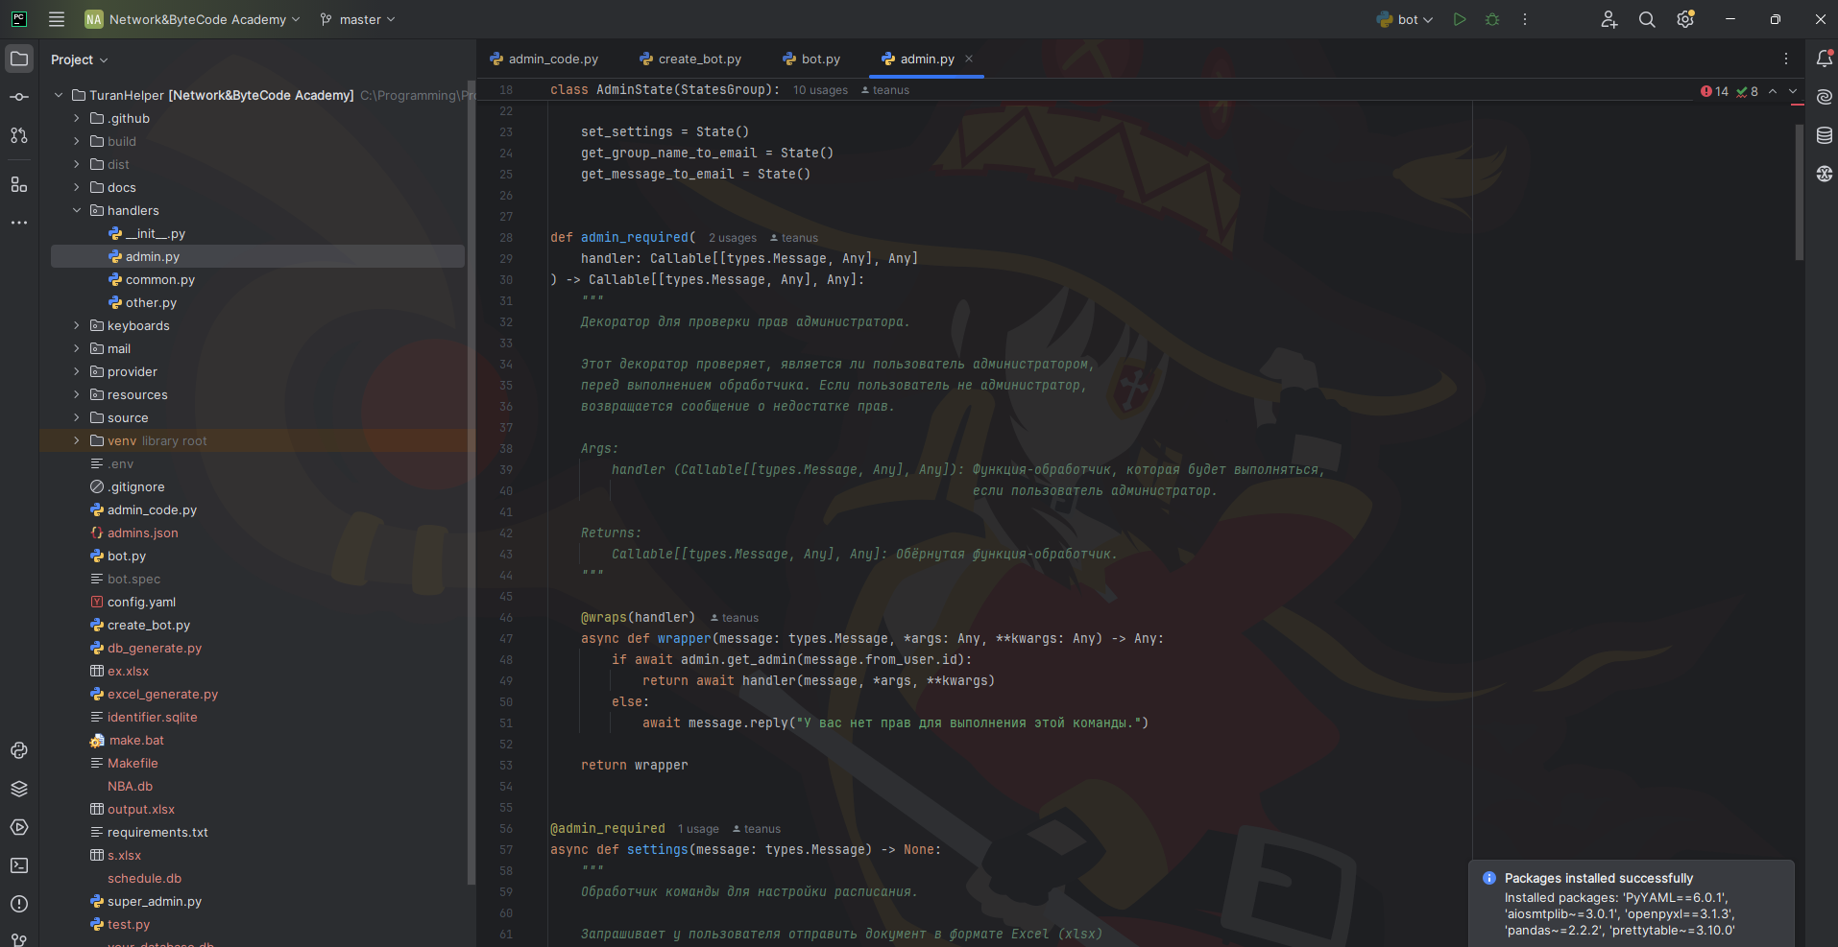Open Search Everywhere

point(1647,19)
